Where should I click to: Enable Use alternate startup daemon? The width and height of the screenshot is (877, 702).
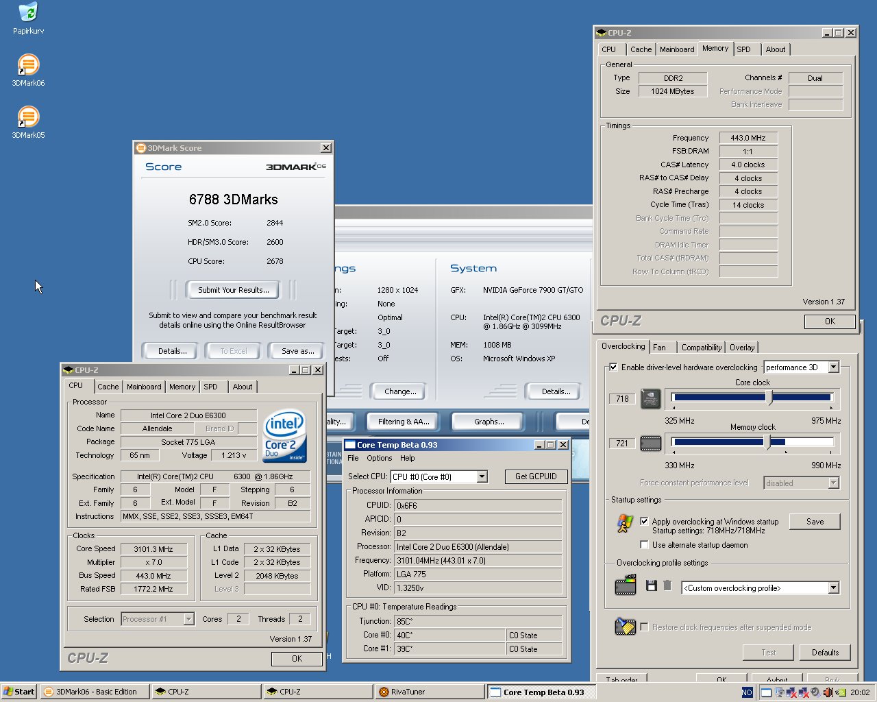click(644, 545)
